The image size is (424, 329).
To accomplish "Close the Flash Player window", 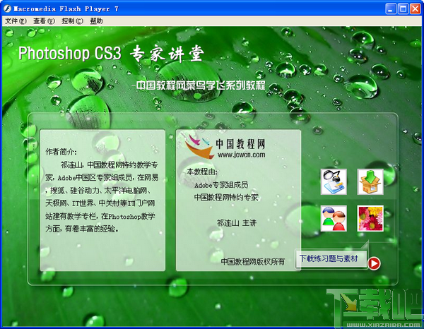I will pyautogui.click(x=415, y=8).
